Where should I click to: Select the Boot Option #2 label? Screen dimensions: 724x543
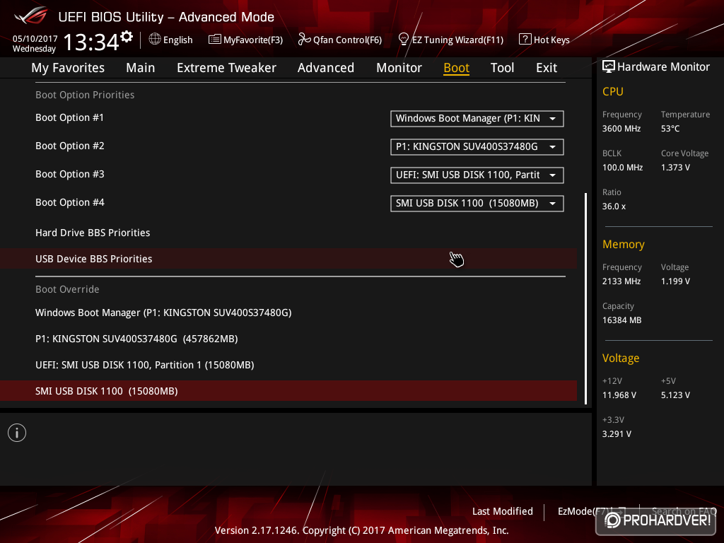[x=70, y=146]
